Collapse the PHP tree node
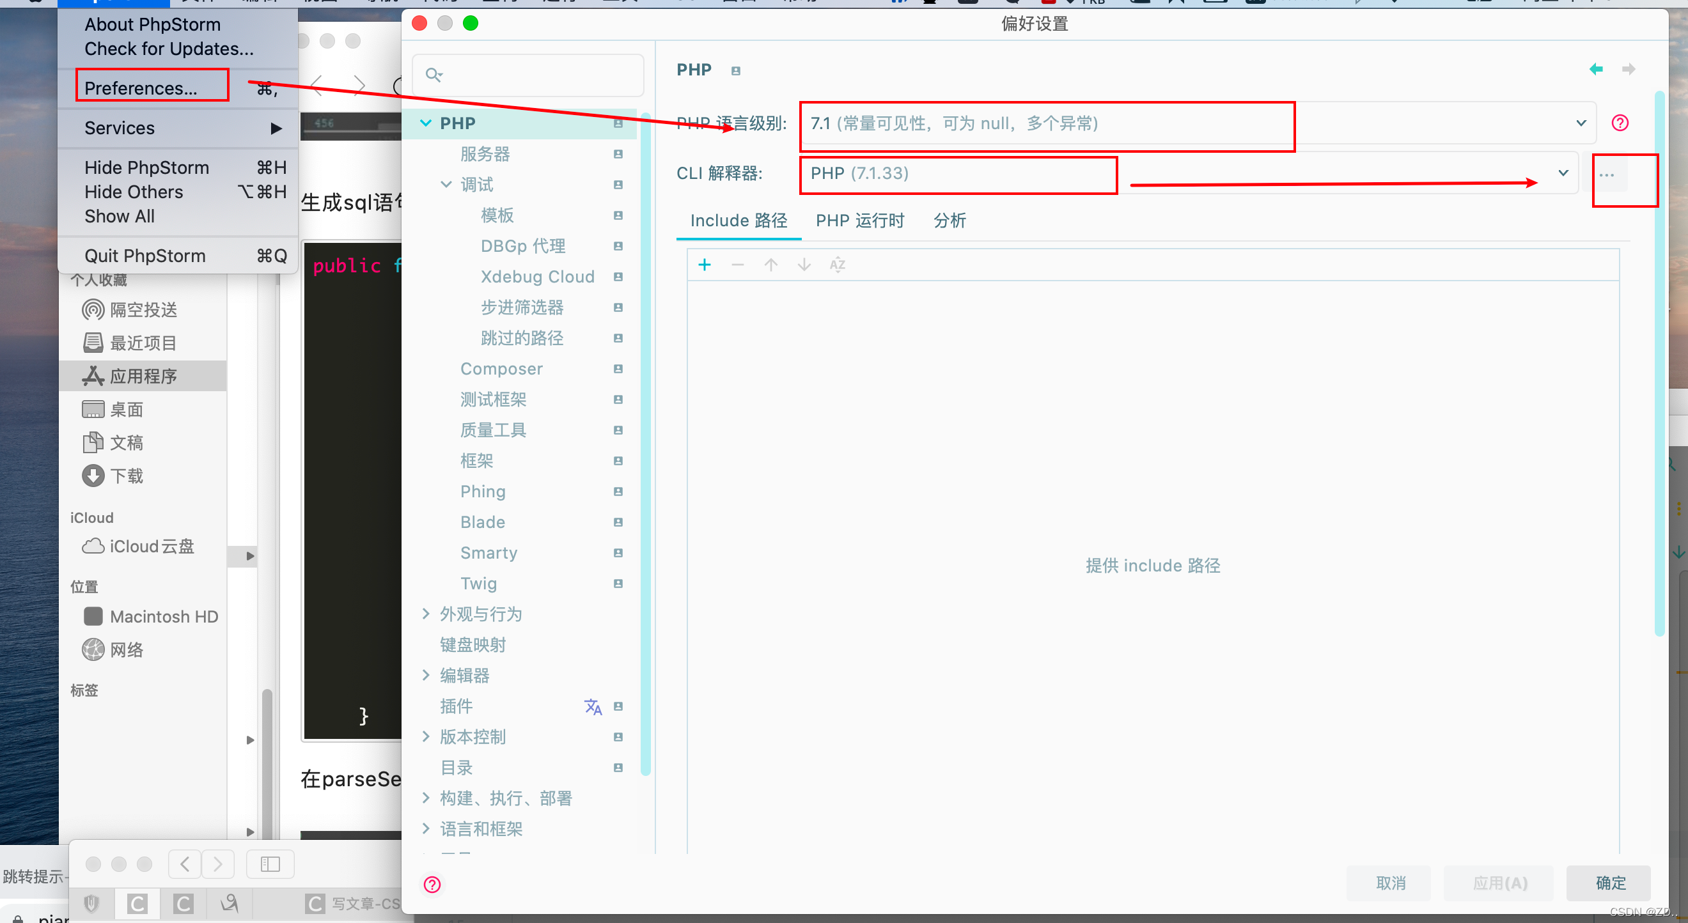This screenshot has height=923, width=1688. point(426,123)
